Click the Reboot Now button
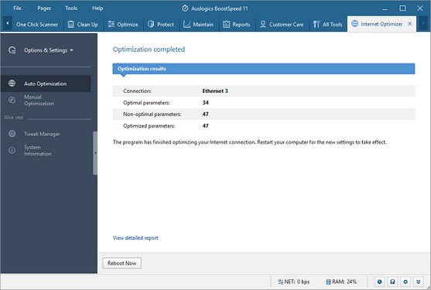The width and height of the screenshot is (431, 290). (121, 263)
